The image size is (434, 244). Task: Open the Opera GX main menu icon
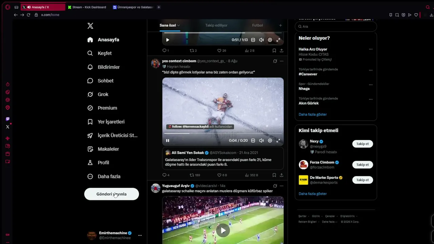7,7
